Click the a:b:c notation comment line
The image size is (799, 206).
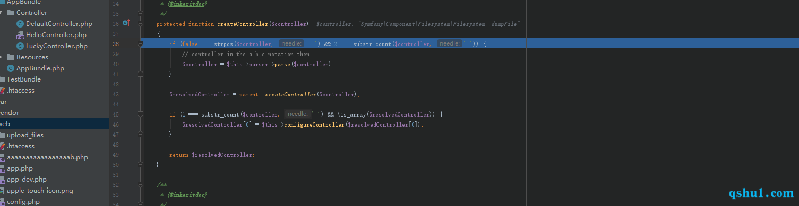[x=246, y=54]
